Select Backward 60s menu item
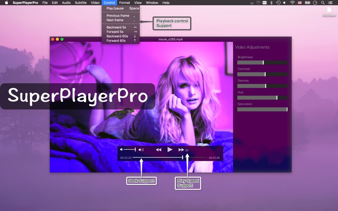338x211 pixels. (121, 36)
